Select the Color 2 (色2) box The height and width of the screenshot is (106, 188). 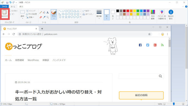[113, 15]
